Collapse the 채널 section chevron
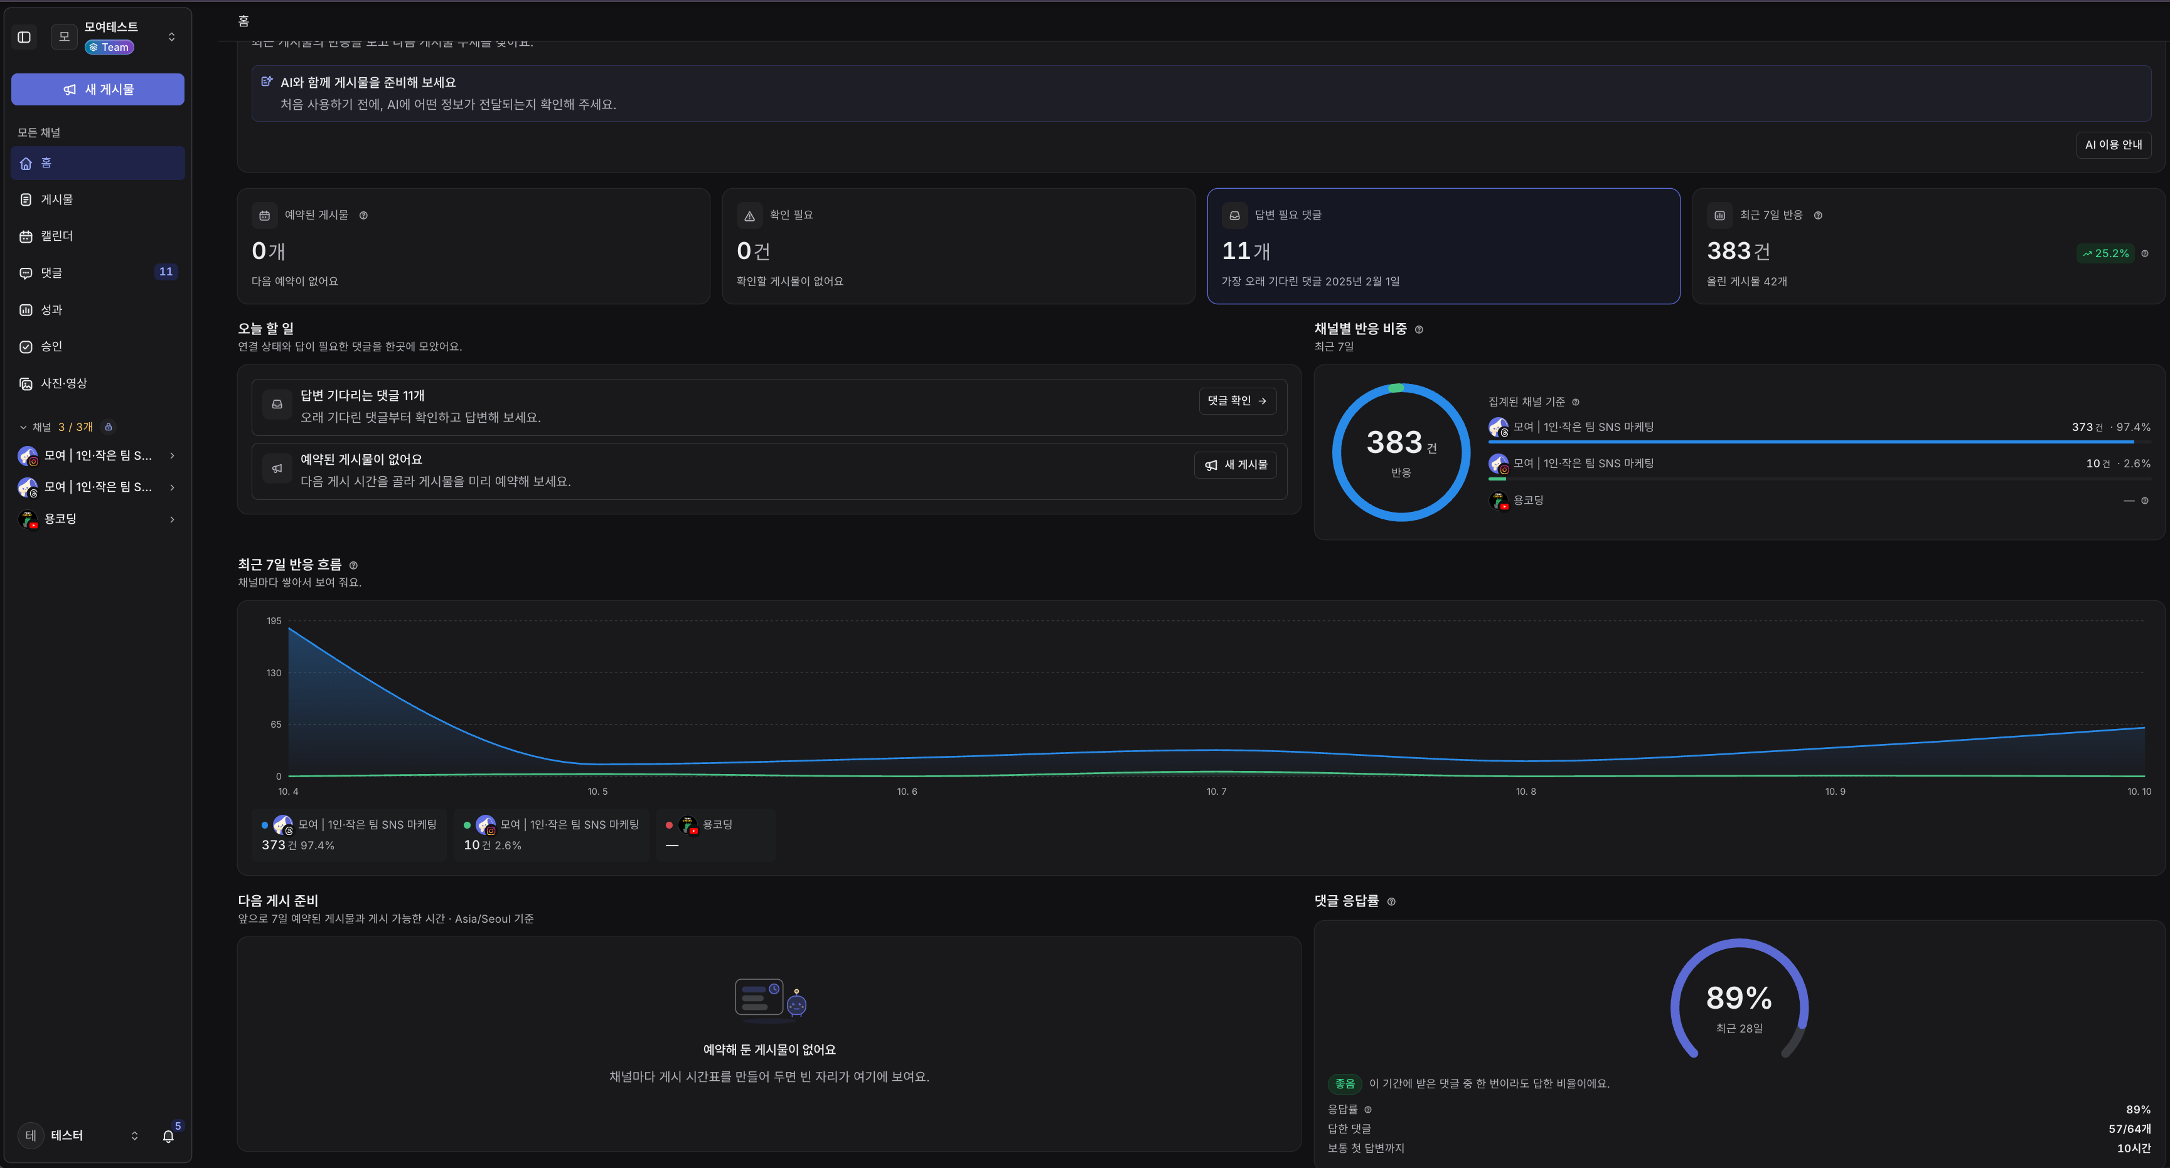Viewport: 2170px width, 1168px height. tap(24, 428)
